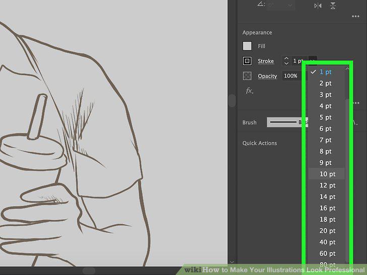367x275 pixels.
Task: Open the Stroke panel link
Action: pyautogui.click(x=266, y=61)
